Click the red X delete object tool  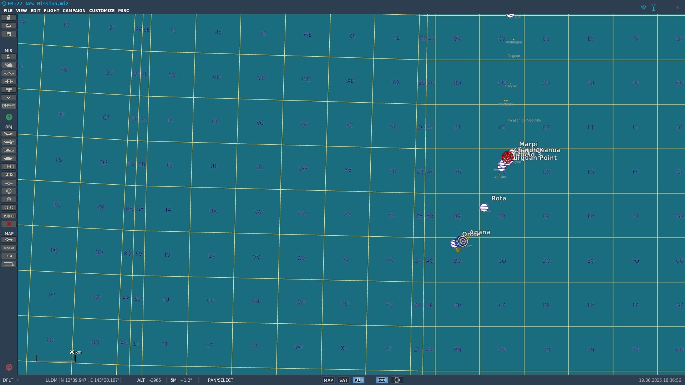[9, 224]
